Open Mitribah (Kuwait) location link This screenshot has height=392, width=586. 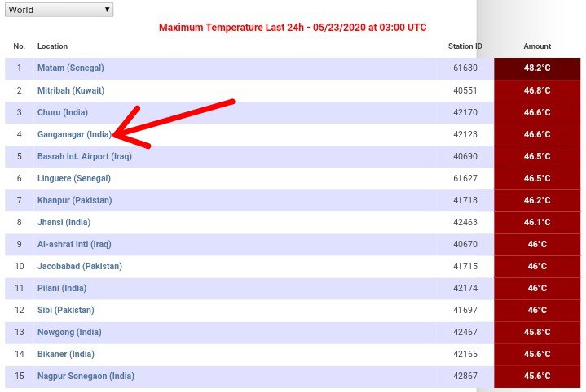pyautogui.click(x=71, y=90)
